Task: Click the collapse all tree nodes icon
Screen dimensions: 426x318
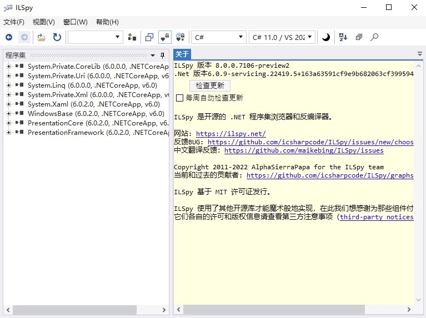Action: click(359, 37)
